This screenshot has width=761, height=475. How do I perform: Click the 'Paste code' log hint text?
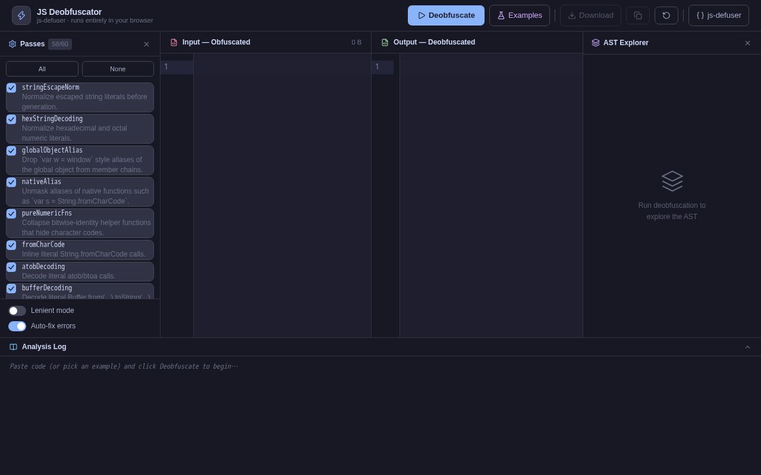point(124,366)
